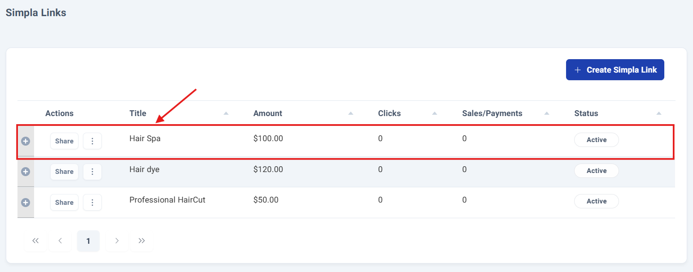693x272 pixels.
Task: Share the Hair Spa link
Action: click(x=64, y=141)
